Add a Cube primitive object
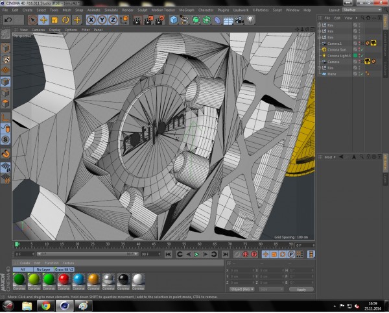389x313 pixels. pyautogui.click(x=174, y=20)
